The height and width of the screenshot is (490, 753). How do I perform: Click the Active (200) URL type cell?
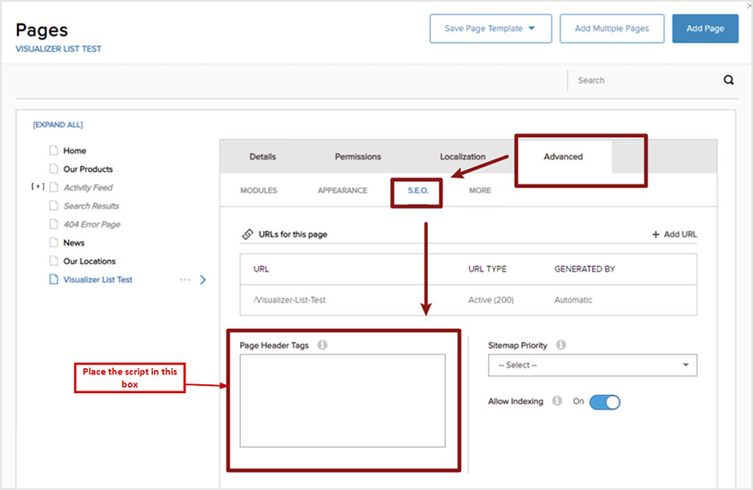click(x=491, y=300)
